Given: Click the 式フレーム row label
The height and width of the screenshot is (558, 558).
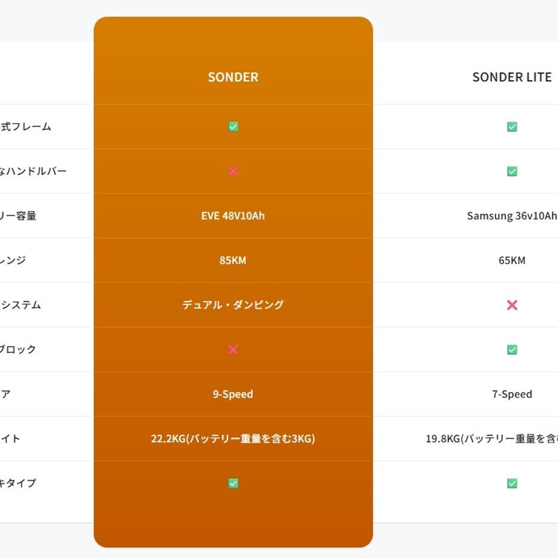Looking at the screenshot, I should [x=25, y=127].
